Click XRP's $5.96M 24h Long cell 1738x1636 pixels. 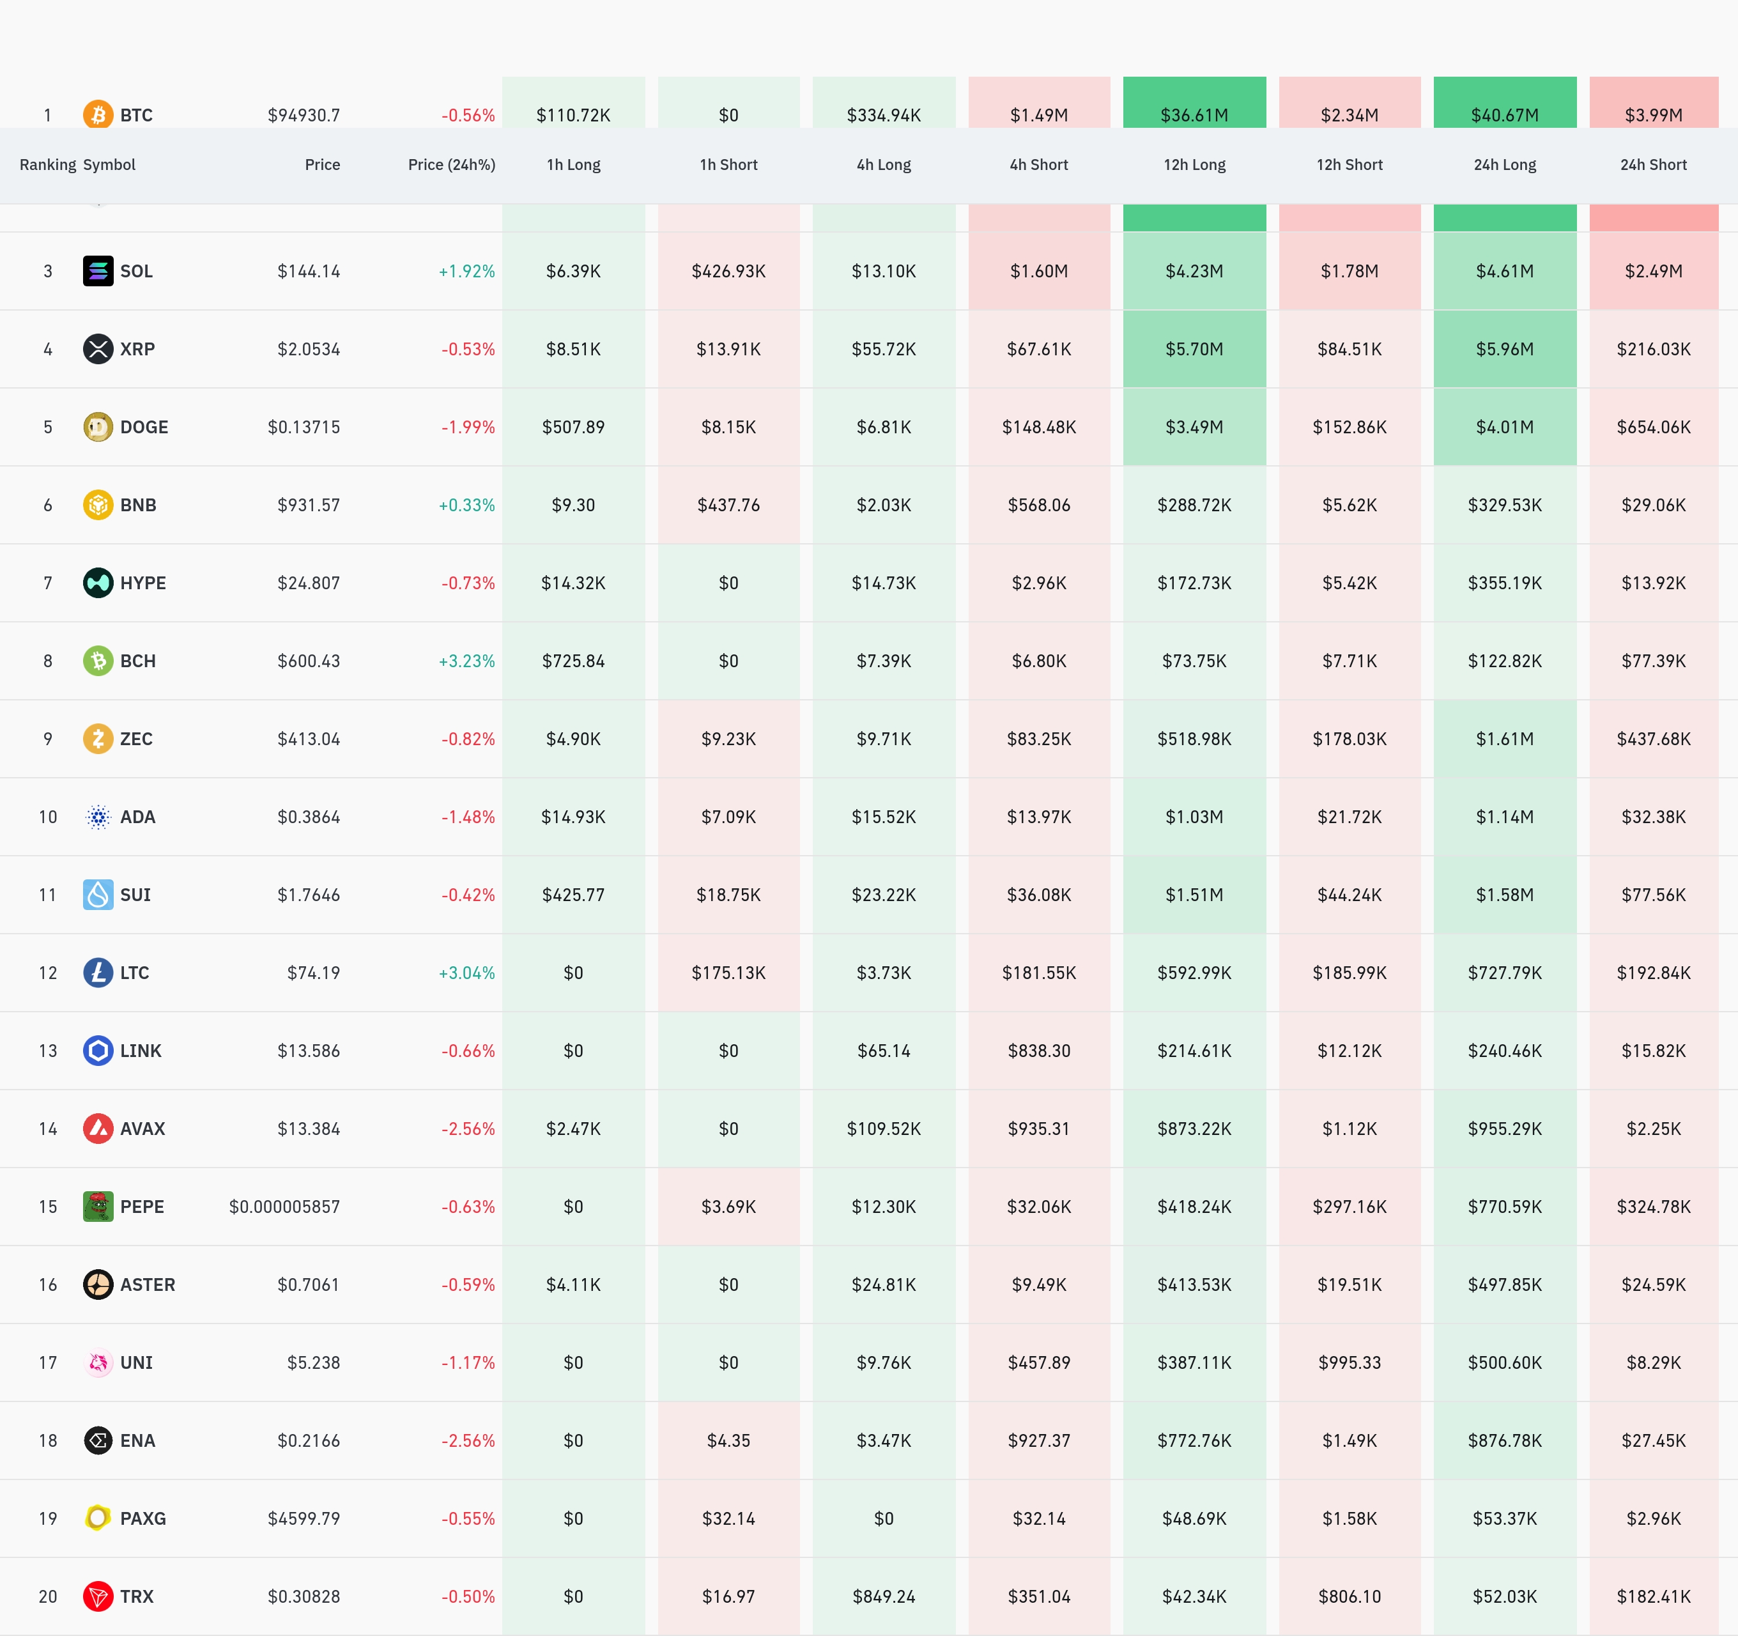[1505, 349]
